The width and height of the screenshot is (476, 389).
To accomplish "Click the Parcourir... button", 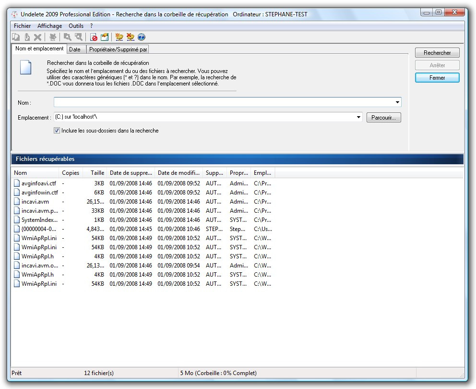I will 383,118.
